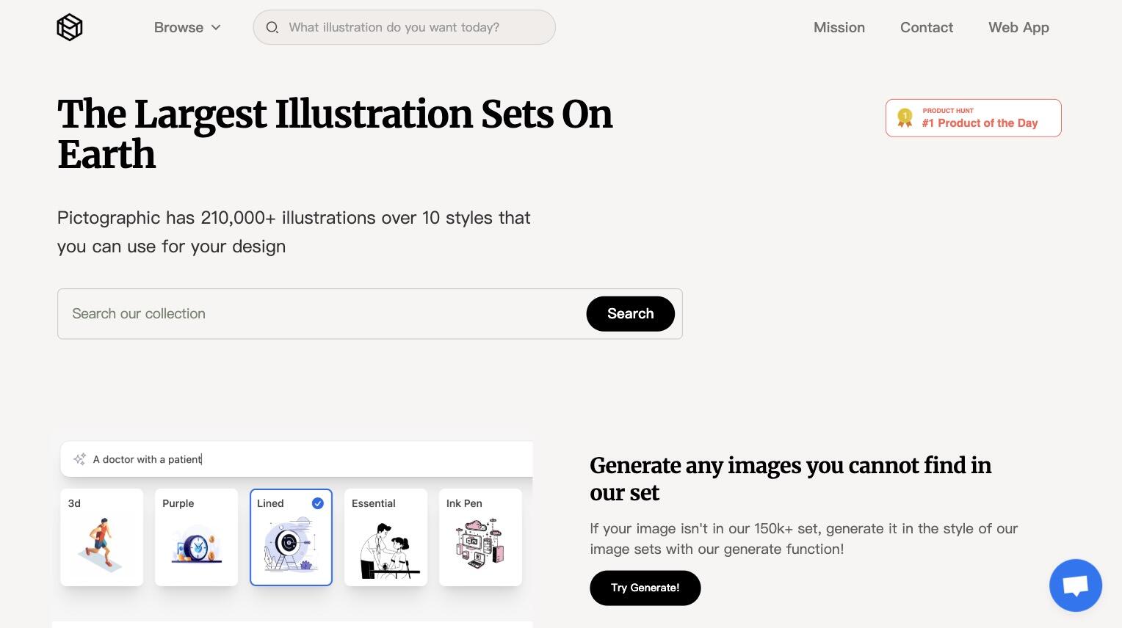Click the black Search button
Viewport: 1122px width, 628px height.
coord(631,314)
